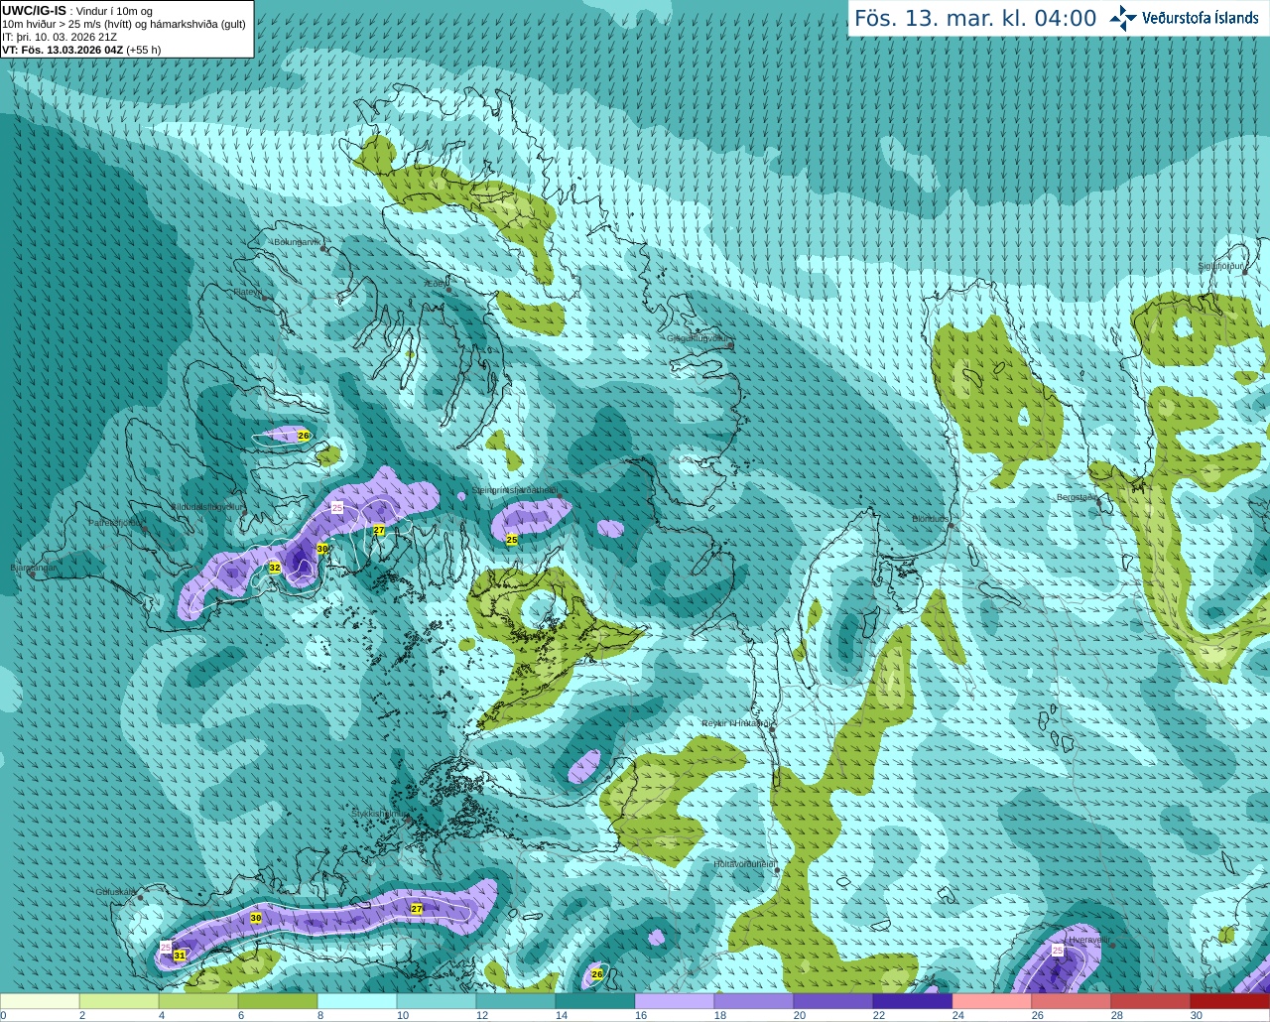Click the Patreksfjörður station label
Viewport: 1270px width, 1022px height.
(115, 522)
